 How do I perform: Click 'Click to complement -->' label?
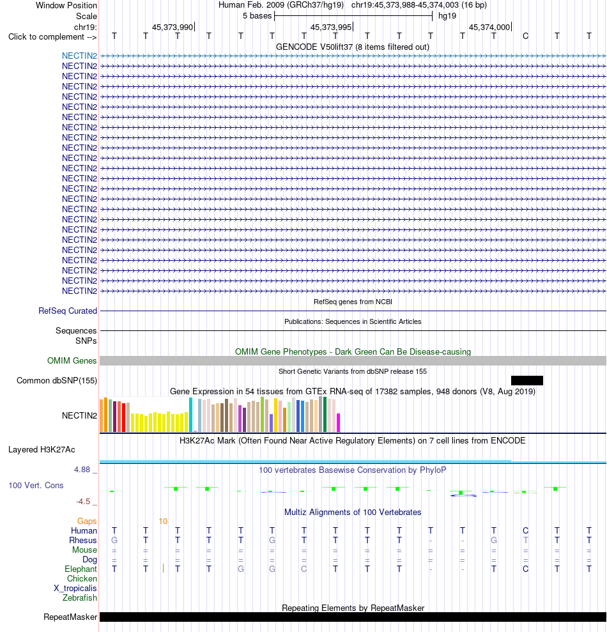pyautogui.click(x=52, y=36)
